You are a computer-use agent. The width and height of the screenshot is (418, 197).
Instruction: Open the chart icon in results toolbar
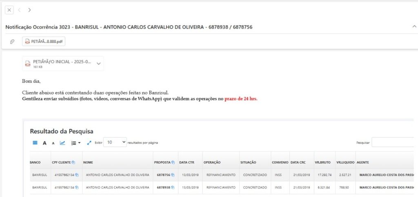(62, 143)
